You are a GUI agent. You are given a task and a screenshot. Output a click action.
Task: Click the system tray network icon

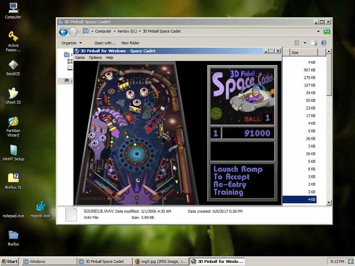click(351, 261)
